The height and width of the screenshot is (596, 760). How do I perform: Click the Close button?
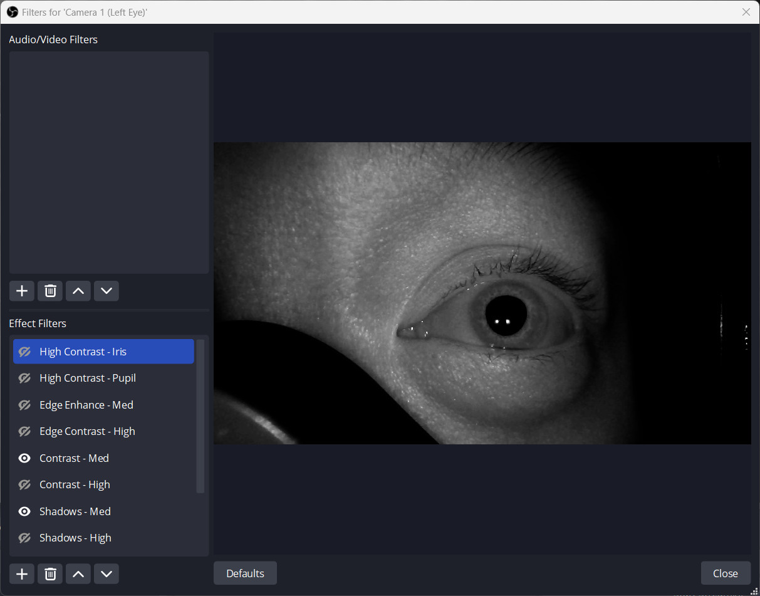tap(725, 573)
